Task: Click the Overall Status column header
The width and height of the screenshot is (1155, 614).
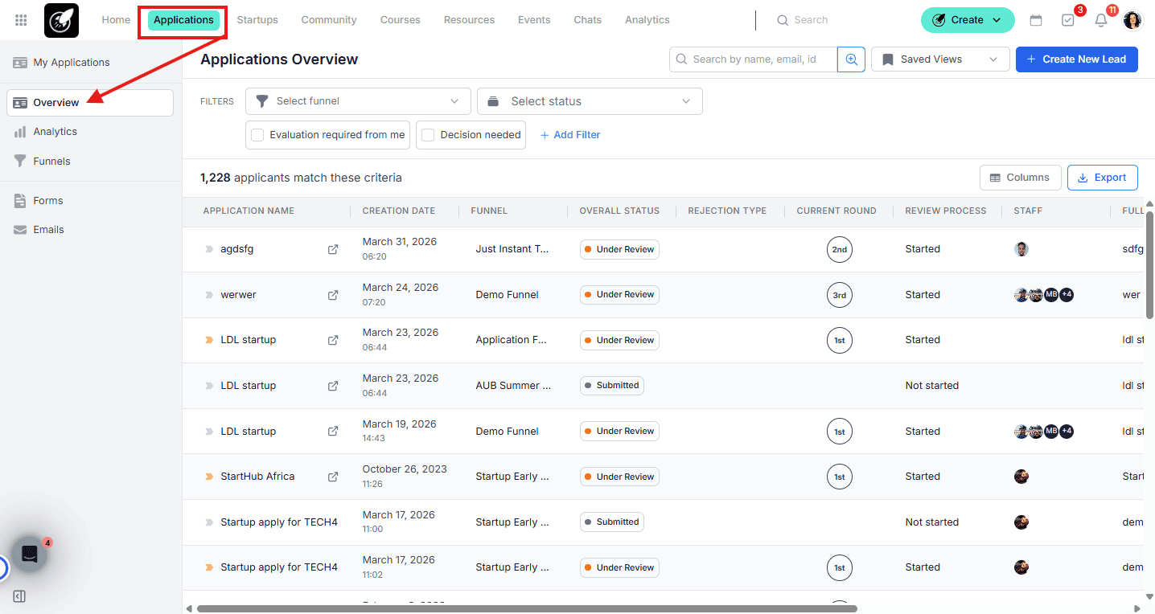Action: point(619,211)
